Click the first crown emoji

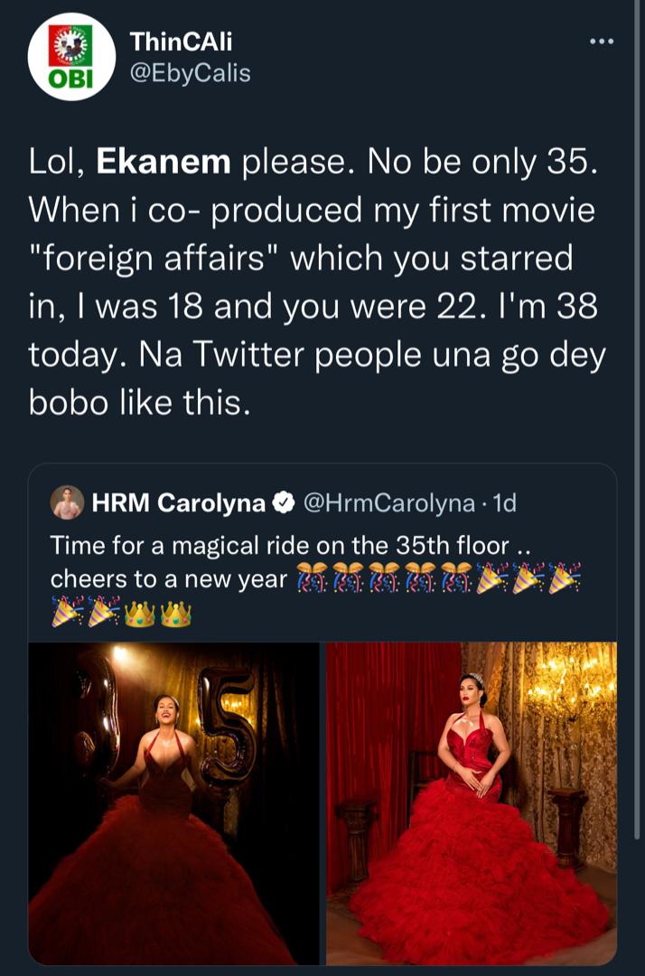point(140,614)
